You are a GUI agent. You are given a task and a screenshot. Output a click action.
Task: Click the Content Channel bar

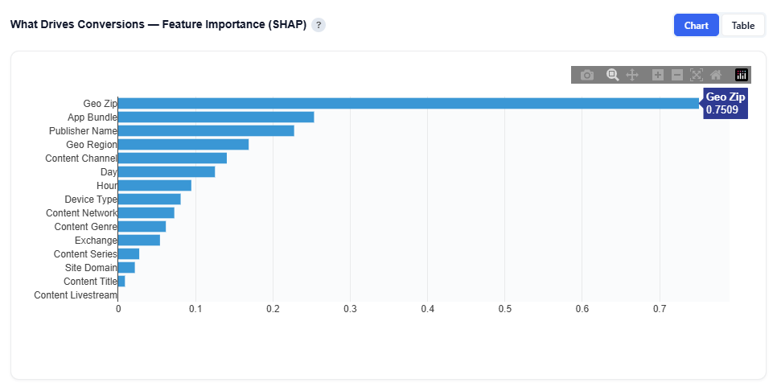tap(172, 158)
